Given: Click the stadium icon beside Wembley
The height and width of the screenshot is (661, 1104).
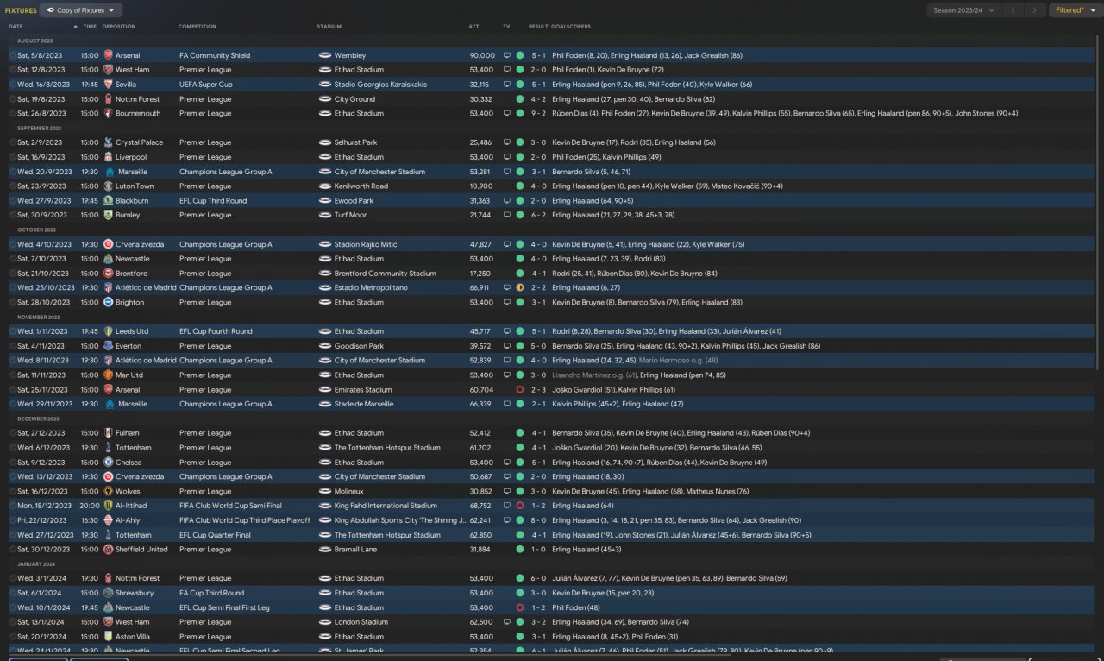Looking at the screenshot, I should [324, 55].
